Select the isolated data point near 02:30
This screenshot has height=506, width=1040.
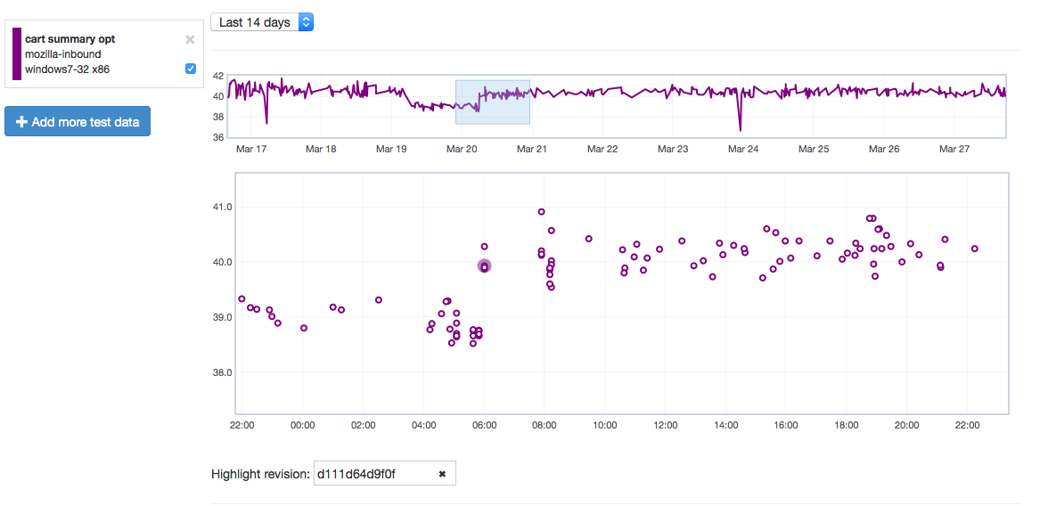tap(379, 300)
